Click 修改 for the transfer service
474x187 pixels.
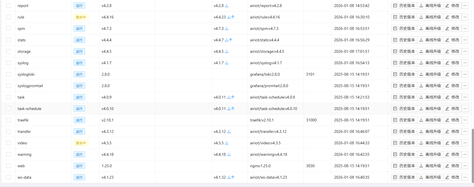click(x=452, y=131)
